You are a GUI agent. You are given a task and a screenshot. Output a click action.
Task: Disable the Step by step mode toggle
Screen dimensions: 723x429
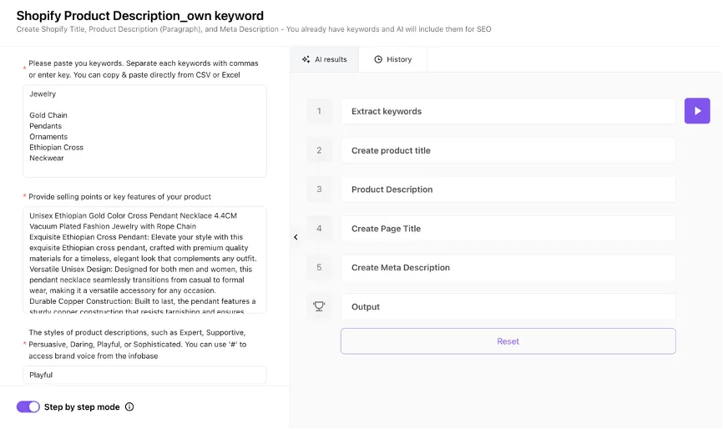tap(28, 407)
